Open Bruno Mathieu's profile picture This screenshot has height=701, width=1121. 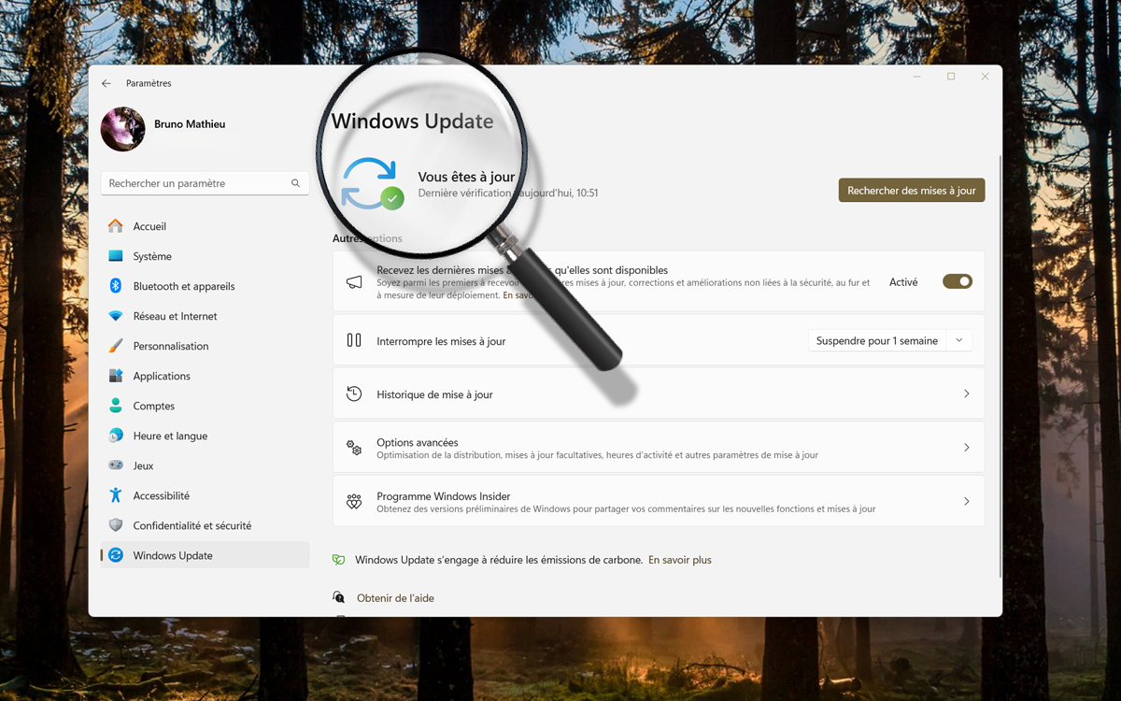(123, 129)
